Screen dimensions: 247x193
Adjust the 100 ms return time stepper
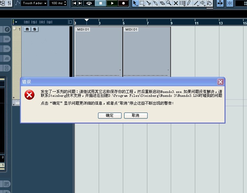(65, 3)
